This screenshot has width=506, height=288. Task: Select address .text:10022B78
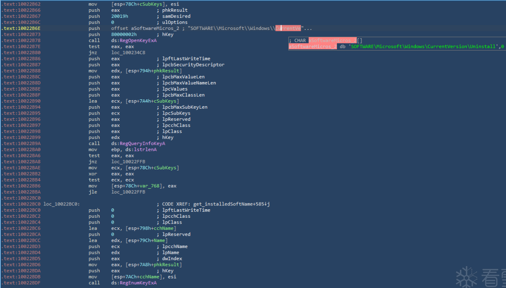pos(22,40)
